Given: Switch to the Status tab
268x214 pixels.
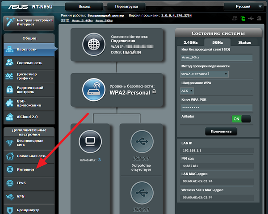Looking at the screenshot, I should point(244,43).
